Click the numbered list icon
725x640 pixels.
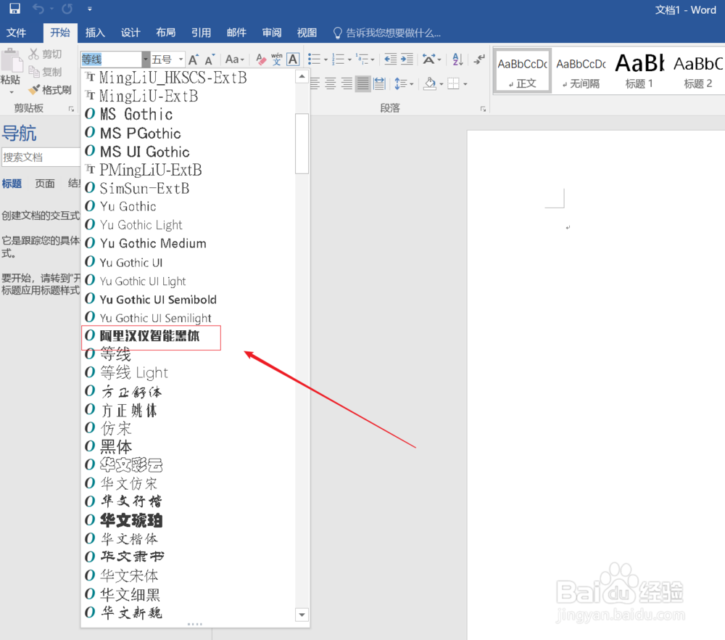339,60
